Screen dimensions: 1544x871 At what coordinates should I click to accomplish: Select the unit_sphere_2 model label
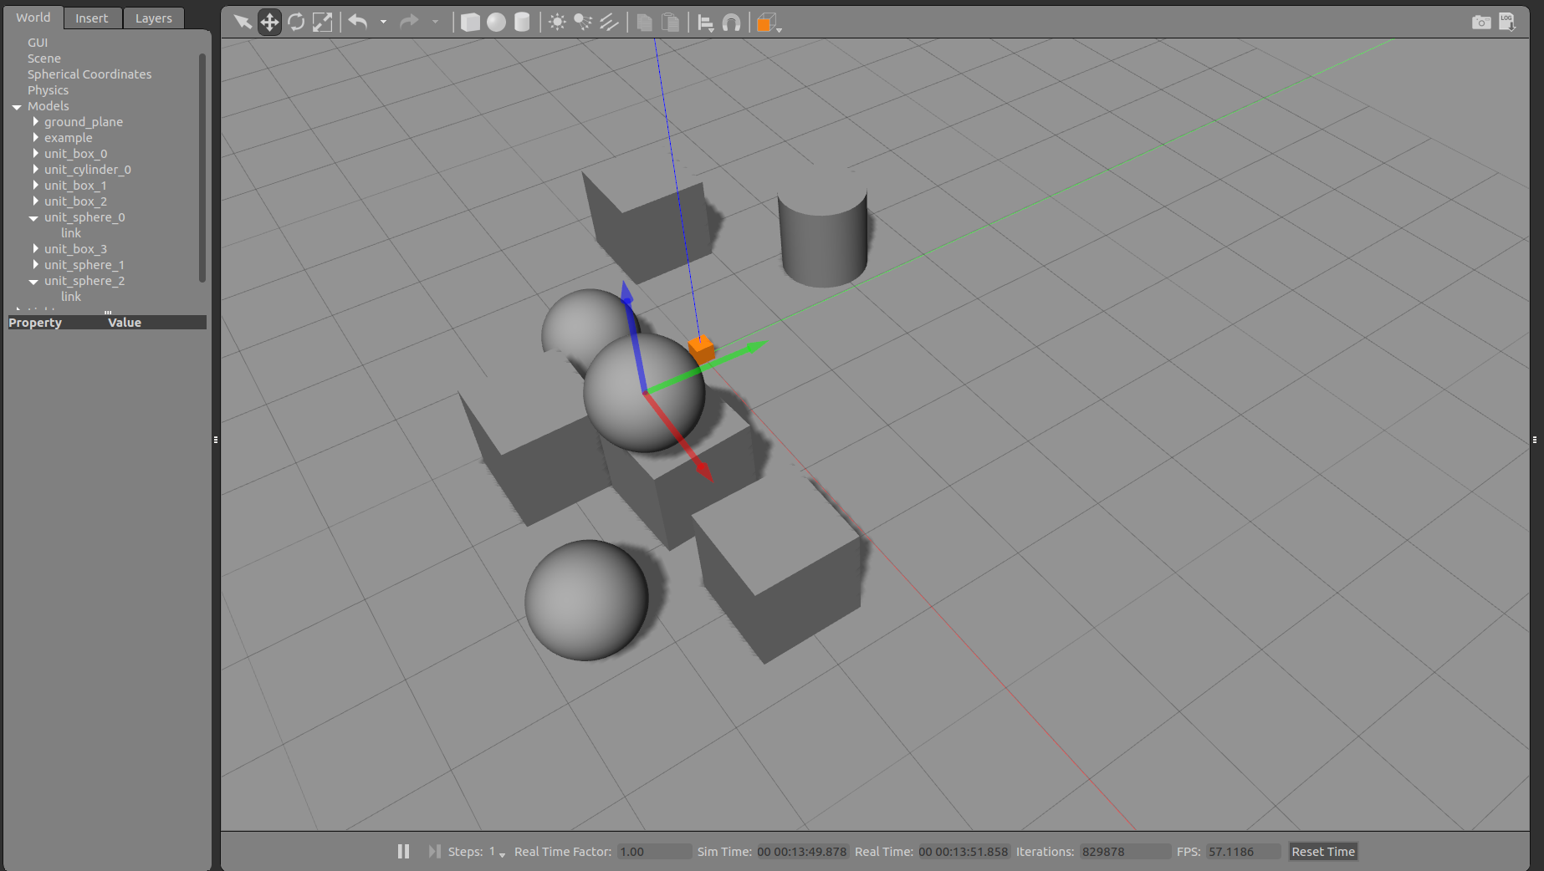[x=84, y=281]
